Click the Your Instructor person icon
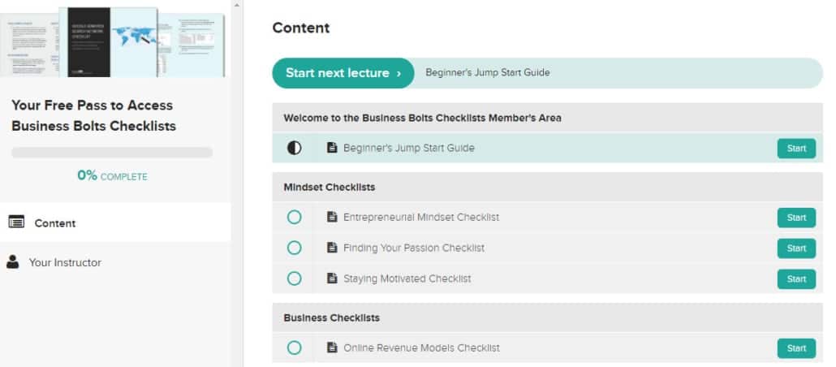Image resolution: width=836 pixels, height=367 pixels. (x=13, y=262)
